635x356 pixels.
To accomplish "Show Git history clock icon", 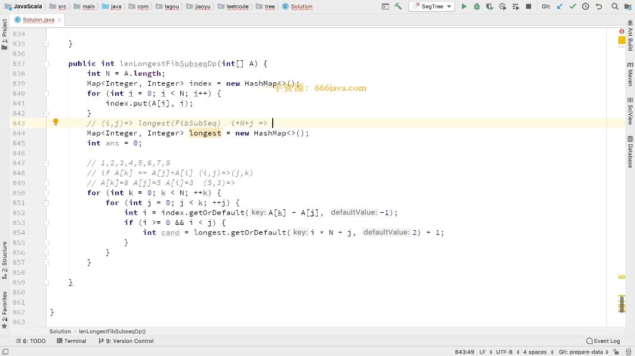I will coord(585,7).
